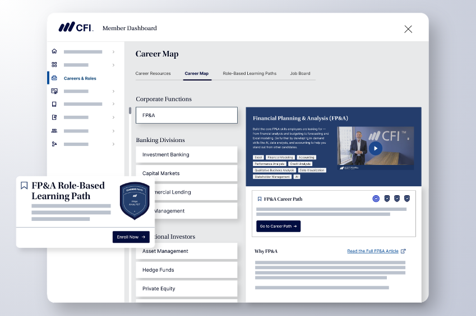Bookmark the FP&A Role-Based Learning Path
Image resolution: width=476 pixels, height=316 pixels.
click(x=24, y=186)
